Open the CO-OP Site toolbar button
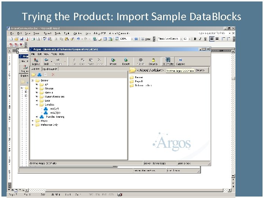 [x=168, y=62]
